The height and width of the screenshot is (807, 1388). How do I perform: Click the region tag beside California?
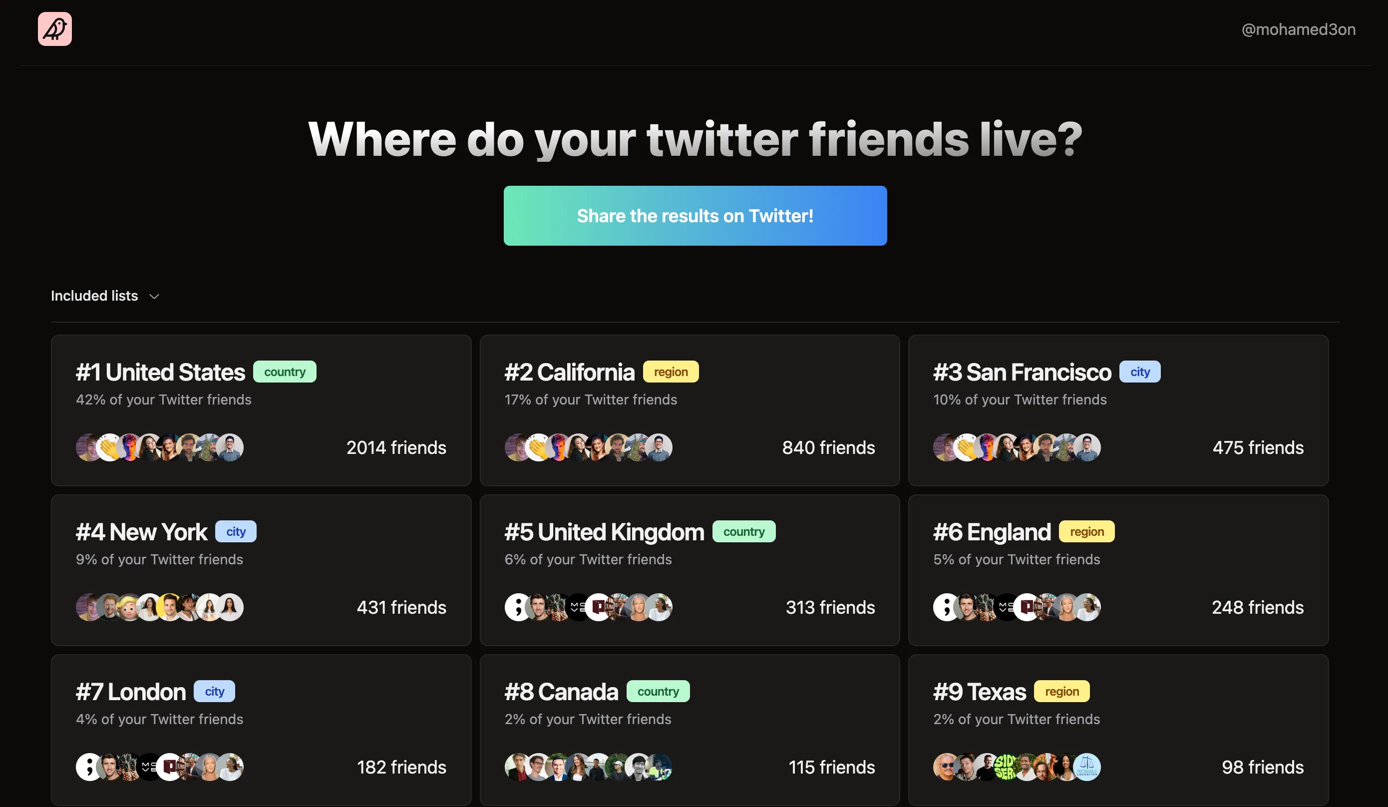[x=671, y=371]
